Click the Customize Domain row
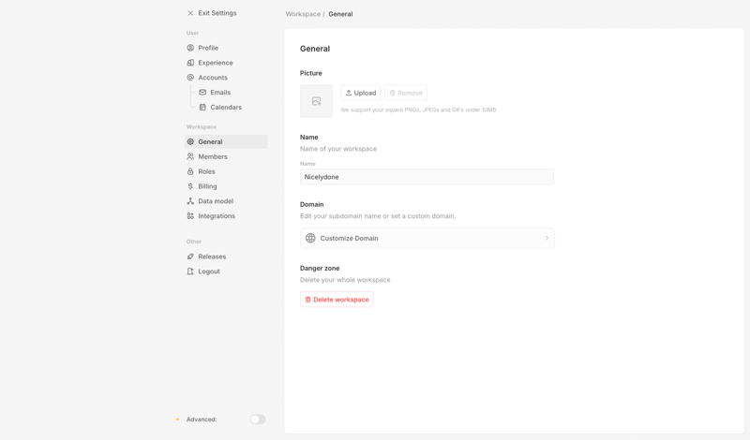 [427, 238]
